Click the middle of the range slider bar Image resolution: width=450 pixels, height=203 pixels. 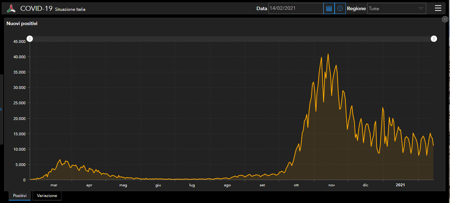coord(232,39)
